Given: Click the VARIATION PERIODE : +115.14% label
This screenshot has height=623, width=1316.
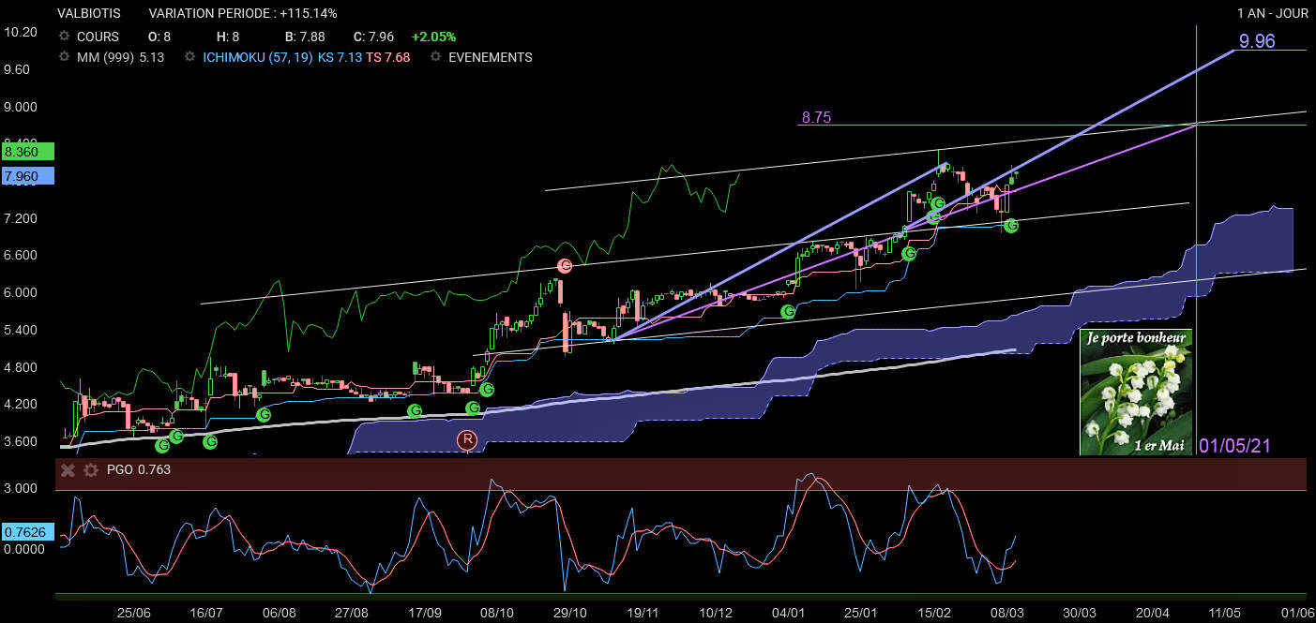Looking at the screenshot, I should click(243, 14).
